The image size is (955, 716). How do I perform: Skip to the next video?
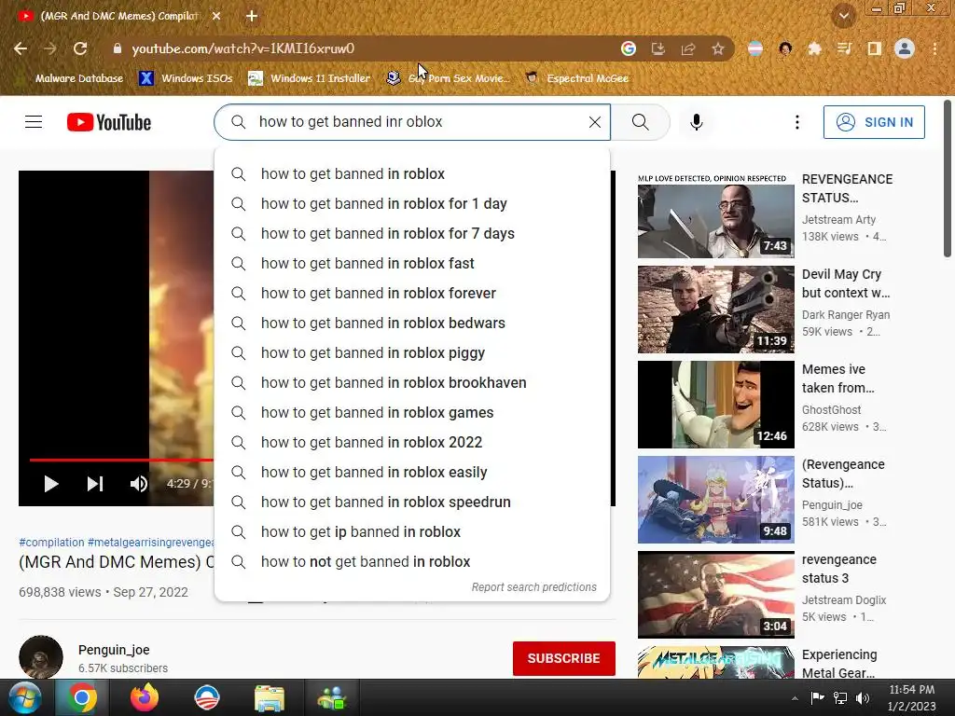95,484
